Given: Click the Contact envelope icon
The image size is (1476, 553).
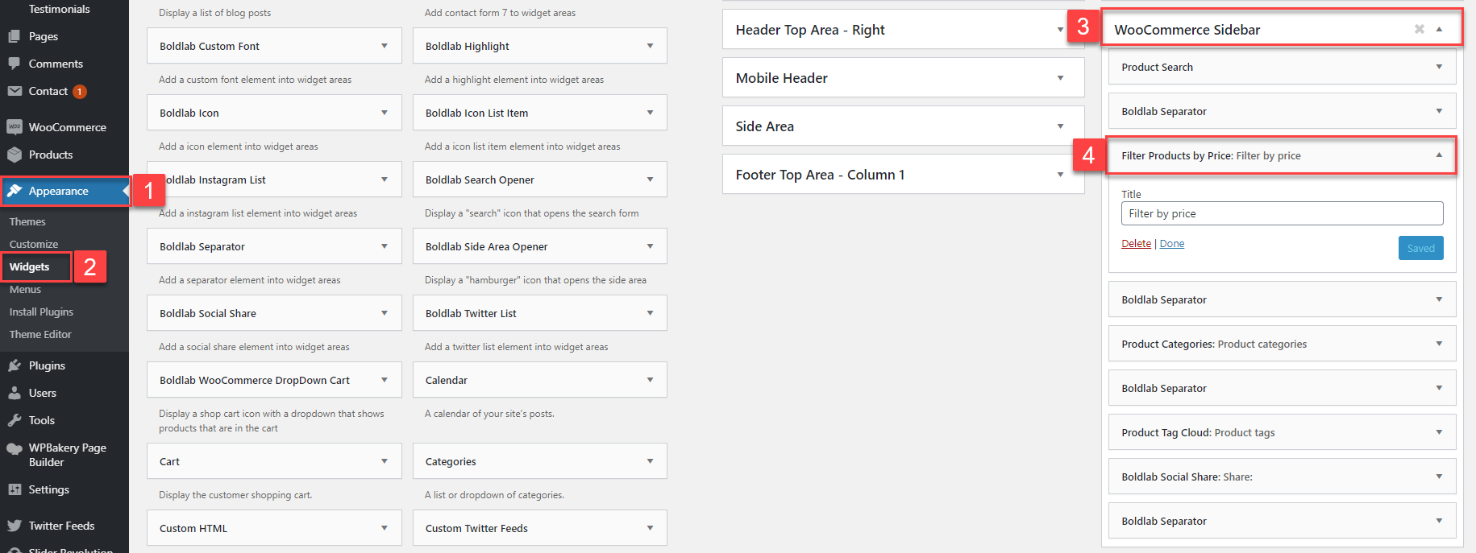Looking at the screenshot, I should (15, 91).
